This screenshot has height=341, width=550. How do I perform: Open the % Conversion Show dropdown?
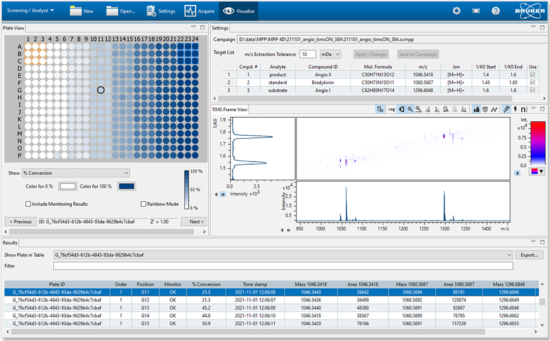click(76, 173)
